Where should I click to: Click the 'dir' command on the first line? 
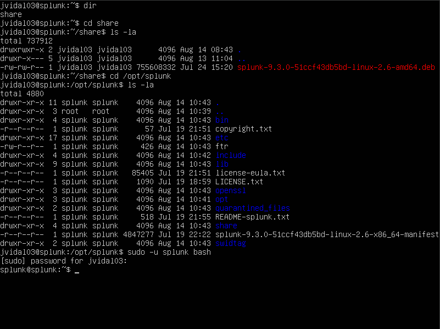90,6
